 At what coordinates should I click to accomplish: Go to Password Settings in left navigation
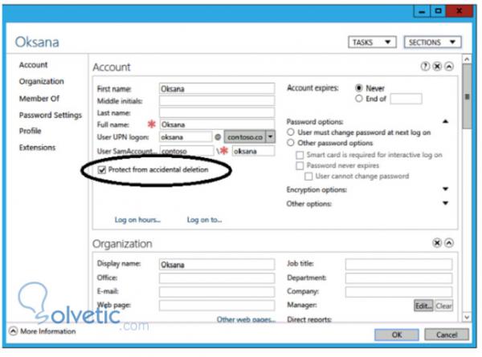tap(51, 115)
